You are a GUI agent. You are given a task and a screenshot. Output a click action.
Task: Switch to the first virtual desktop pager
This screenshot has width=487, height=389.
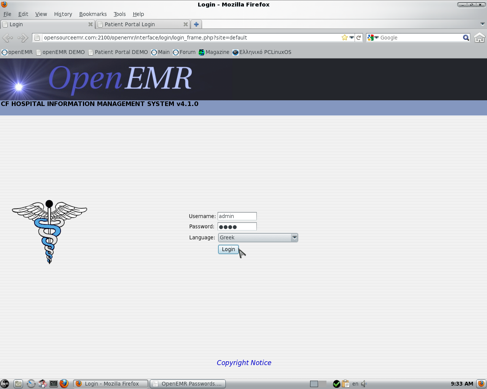tap(314, 384)
